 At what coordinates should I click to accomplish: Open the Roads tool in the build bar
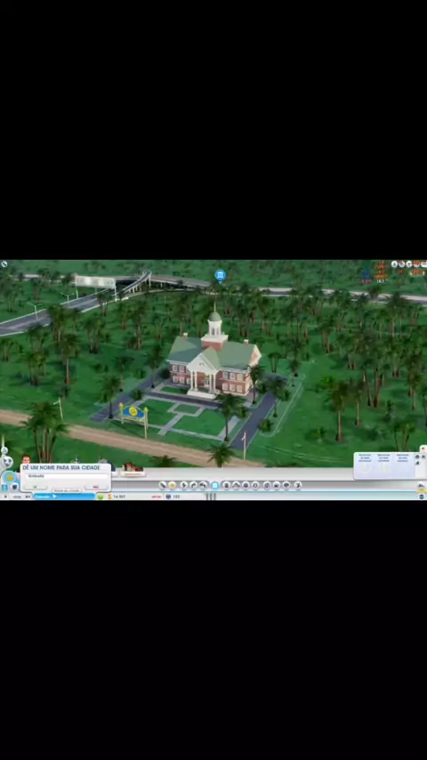(x=164, y=485)
